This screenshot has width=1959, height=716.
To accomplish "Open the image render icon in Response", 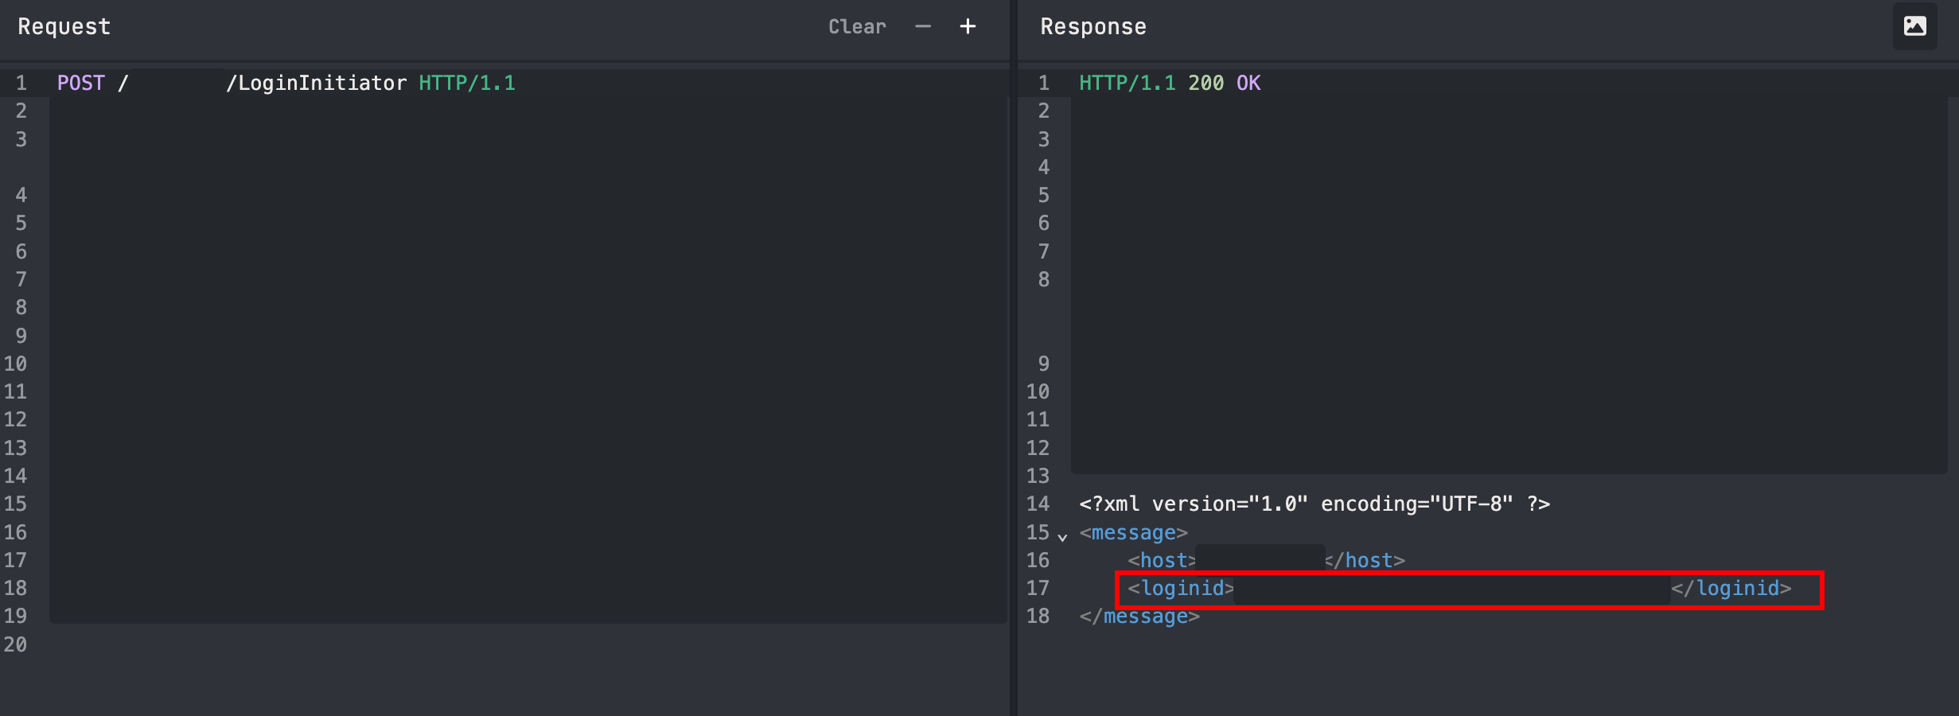I will 1914,26.
